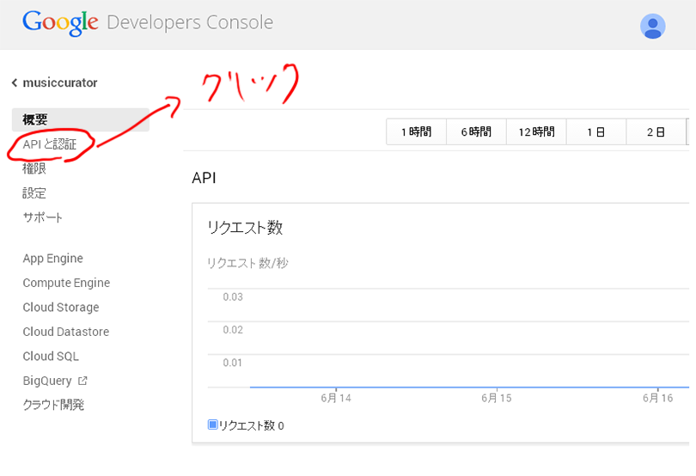Select 概要 in the sidebar
The width and height of the screenshot is (696, 476).
[81, 119]
